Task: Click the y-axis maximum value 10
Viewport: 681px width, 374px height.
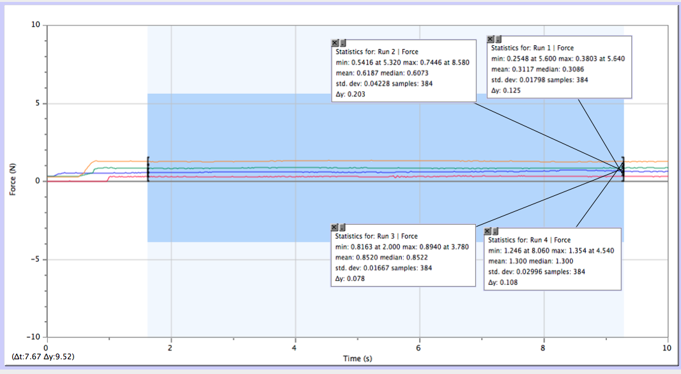Action: 35,24
